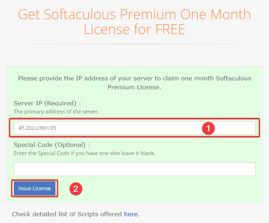Focus the Special Code text box
Viewport: 269px width, 223px height.
(134, 169)
